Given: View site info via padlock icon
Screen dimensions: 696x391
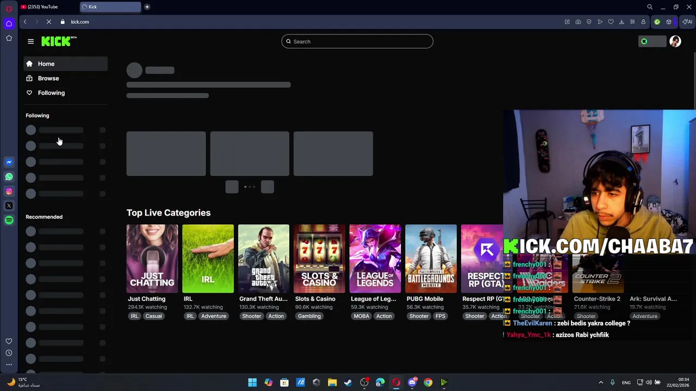Looking at the screenshot, I should tap(63, 22).
